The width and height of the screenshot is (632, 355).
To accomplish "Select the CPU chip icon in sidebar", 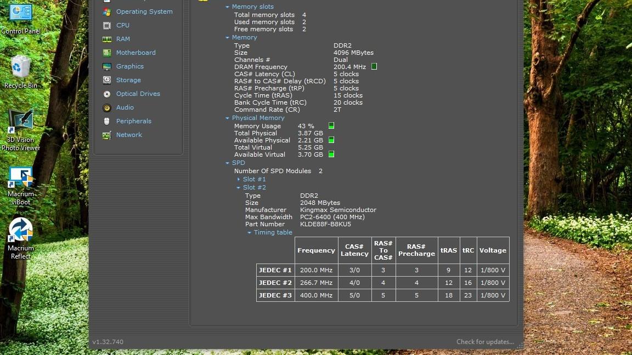I will coord(106,25).
